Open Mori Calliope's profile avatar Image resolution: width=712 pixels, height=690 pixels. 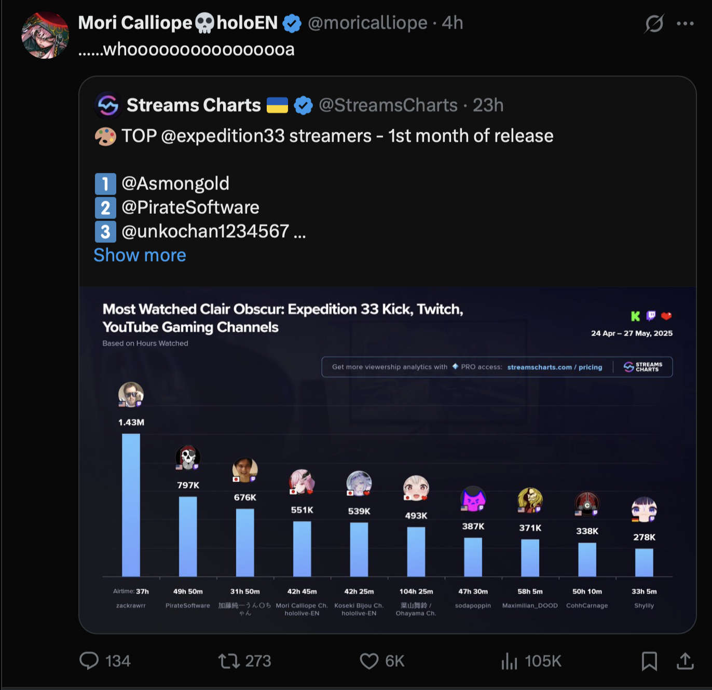tap(45, 35)
